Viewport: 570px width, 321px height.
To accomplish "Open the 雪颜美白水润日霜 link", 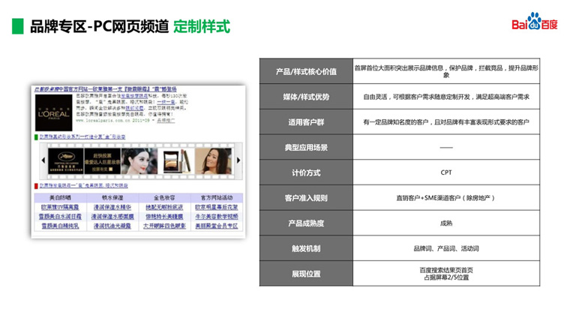I will click(60, 217).
